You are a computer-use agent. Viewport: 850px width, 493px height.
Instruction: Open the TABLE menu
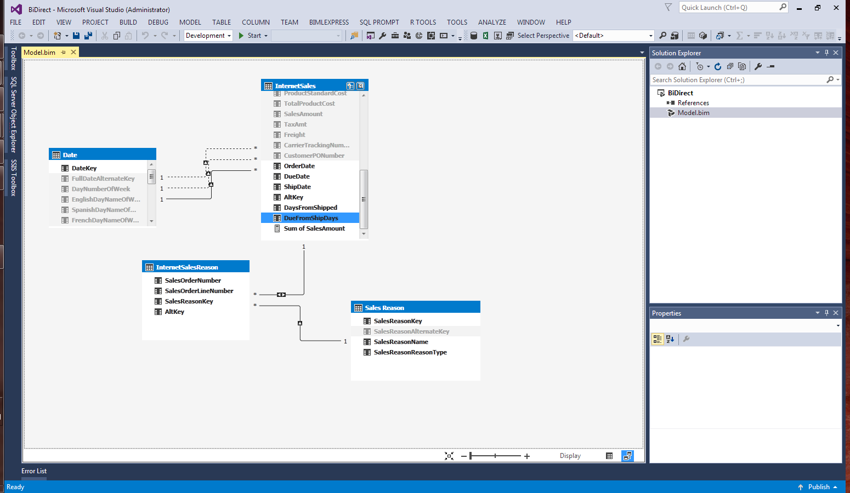tap(222, 22)
